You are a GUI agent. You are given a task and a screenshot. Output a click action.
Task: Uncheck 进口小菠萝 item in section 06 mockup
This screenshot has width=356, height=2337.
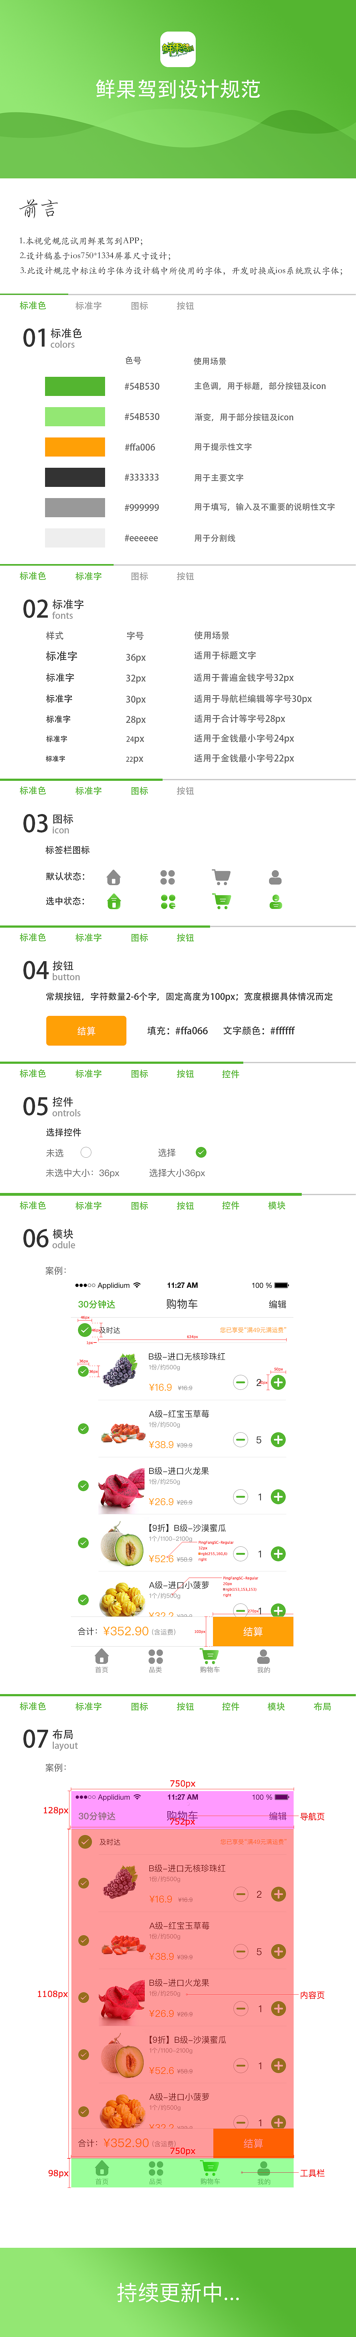(x=83, y=1600)
